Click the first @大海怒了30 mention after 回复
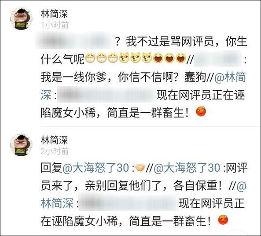Viewport: 261px width, 236px height. 96,168
